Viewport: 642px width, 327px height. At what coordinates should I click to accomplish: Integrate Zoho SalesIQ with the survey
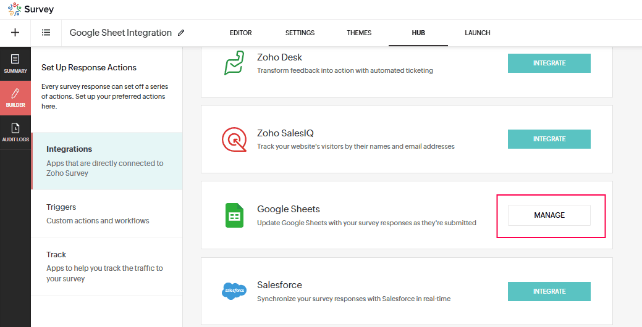click(549, 139)
